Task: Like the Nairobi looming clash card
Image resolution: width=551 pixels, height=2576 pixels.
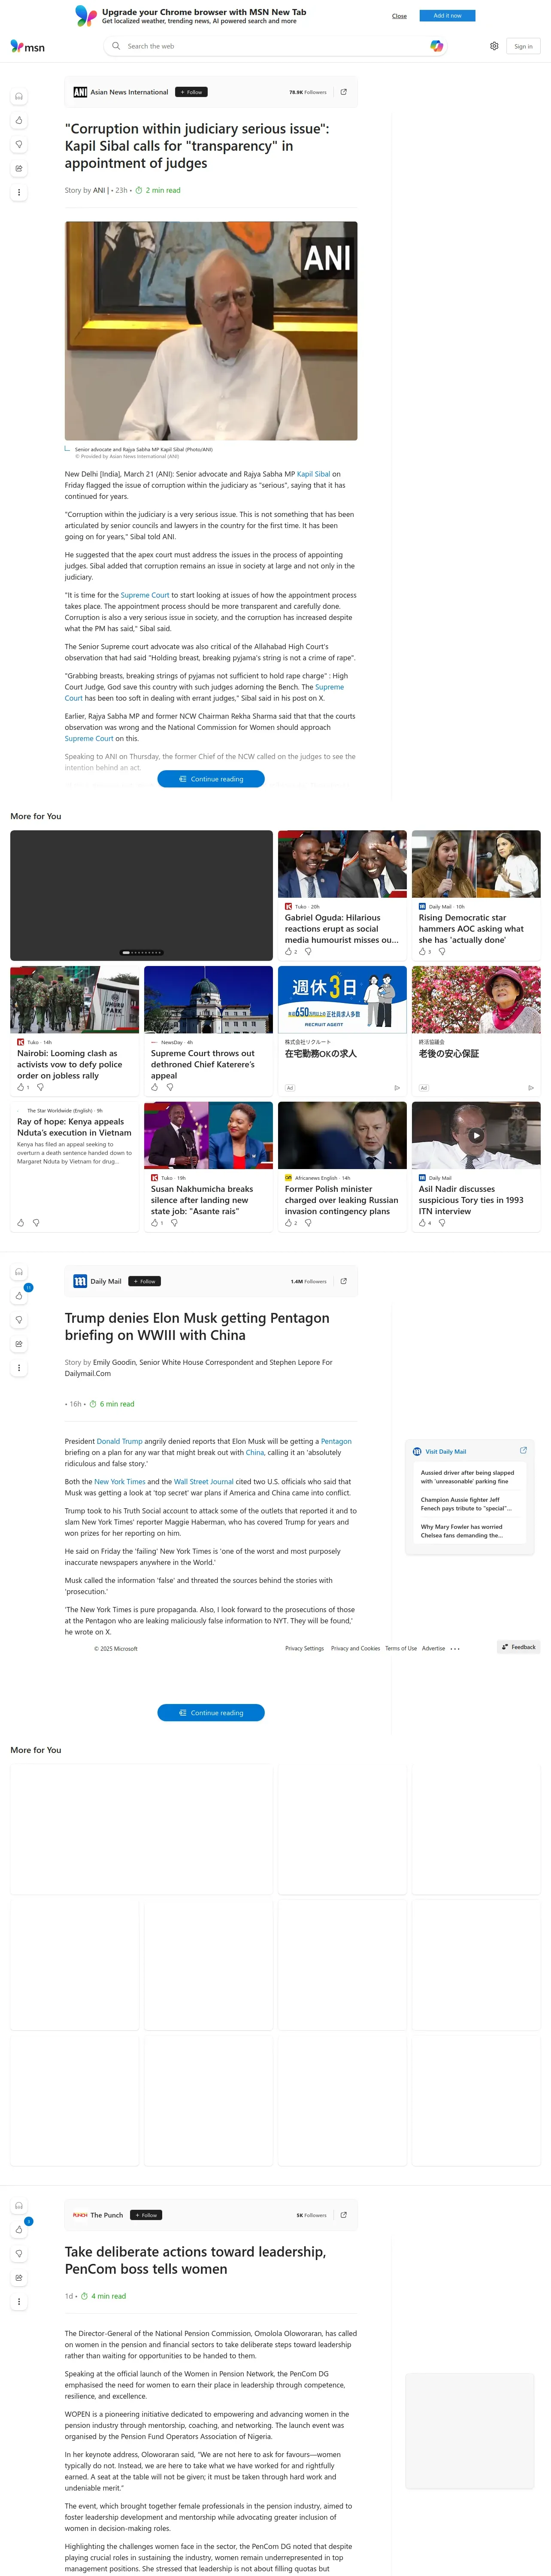Action: pos(21,1087)
